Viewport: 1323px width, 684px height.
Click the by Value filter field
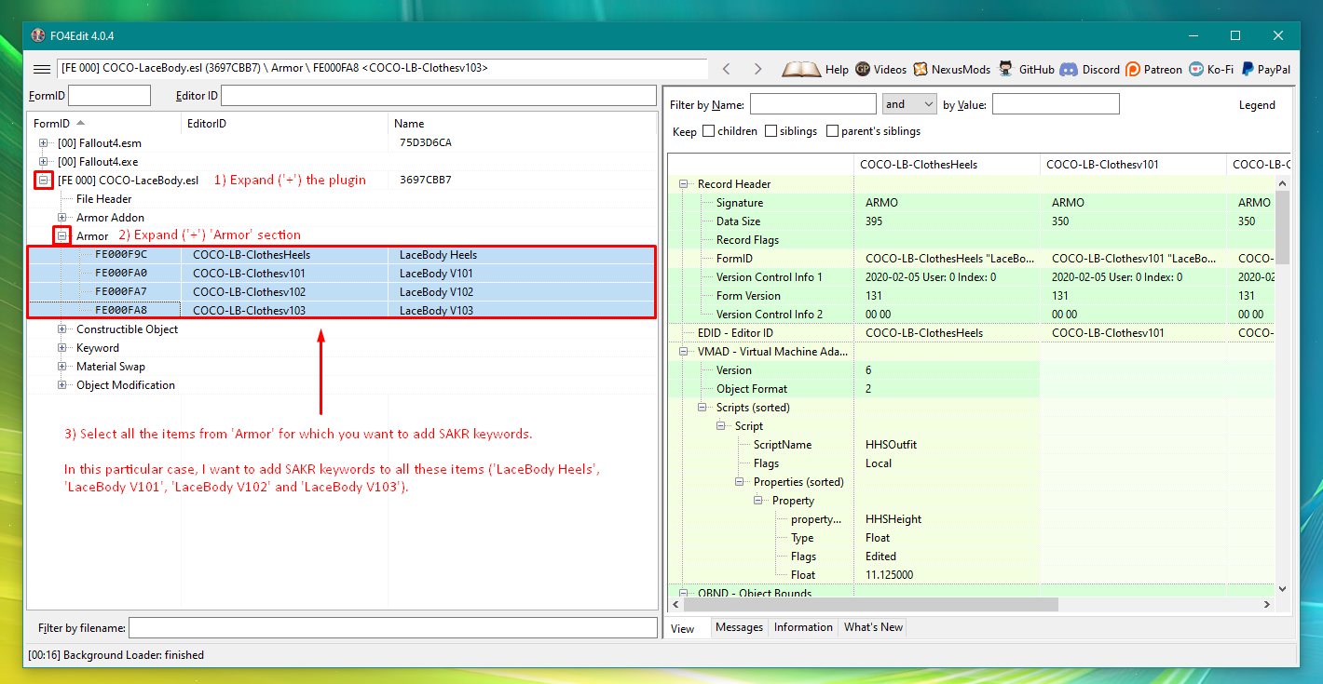1056,104
